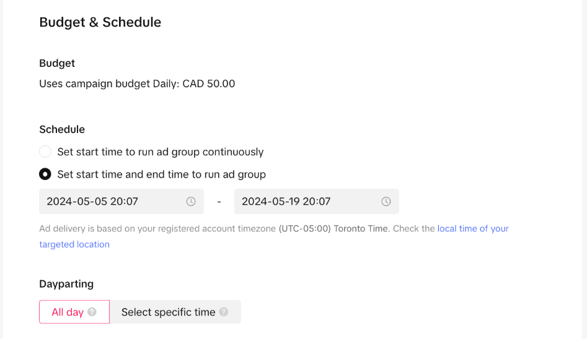Image resolution: width=587 pixels, height=339 pixels.
Task: Click the help icon beside Select specific time
Action: click(224, 312)
